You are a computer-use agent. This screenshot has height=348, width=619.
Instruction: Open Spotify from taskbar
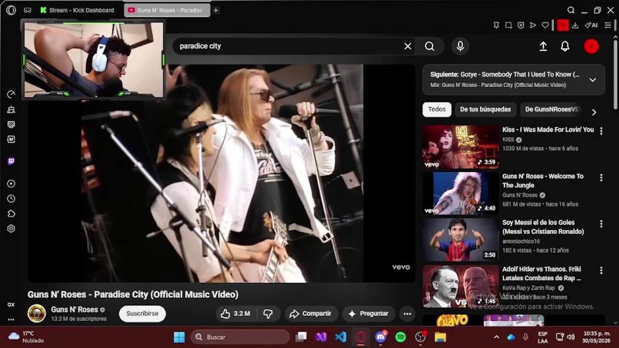400,337
